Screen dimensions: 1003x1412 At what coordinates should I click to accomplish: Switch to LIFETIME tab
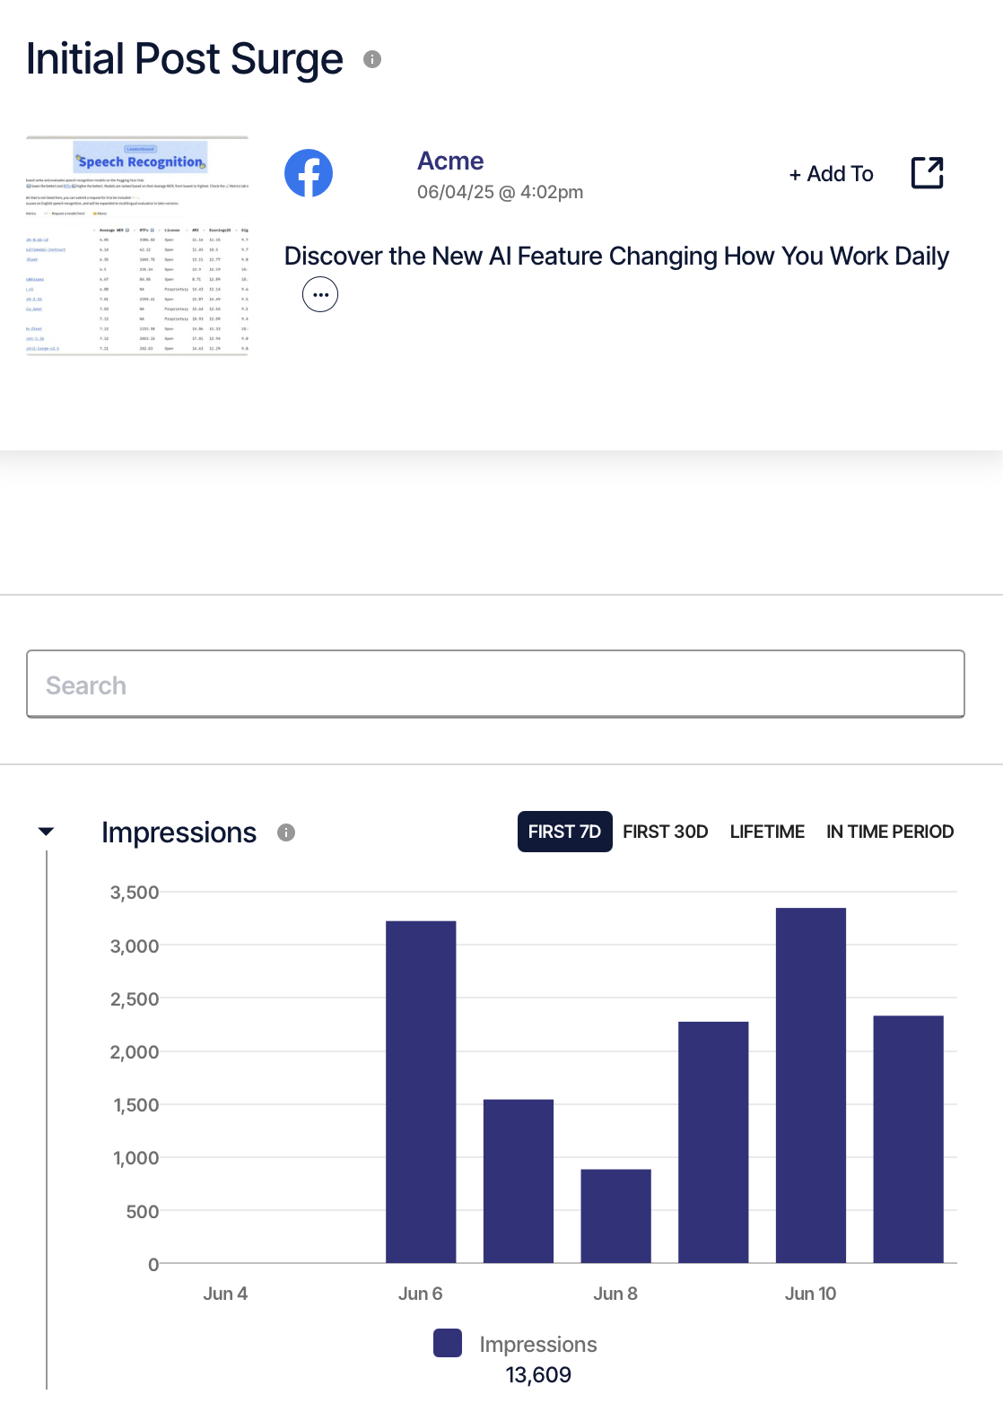(x=767, y=832)
